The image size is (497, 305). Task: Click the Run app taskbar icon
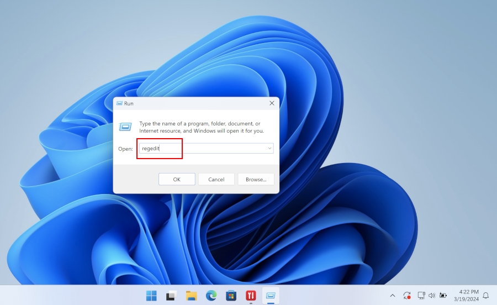[x=271, y=296]
